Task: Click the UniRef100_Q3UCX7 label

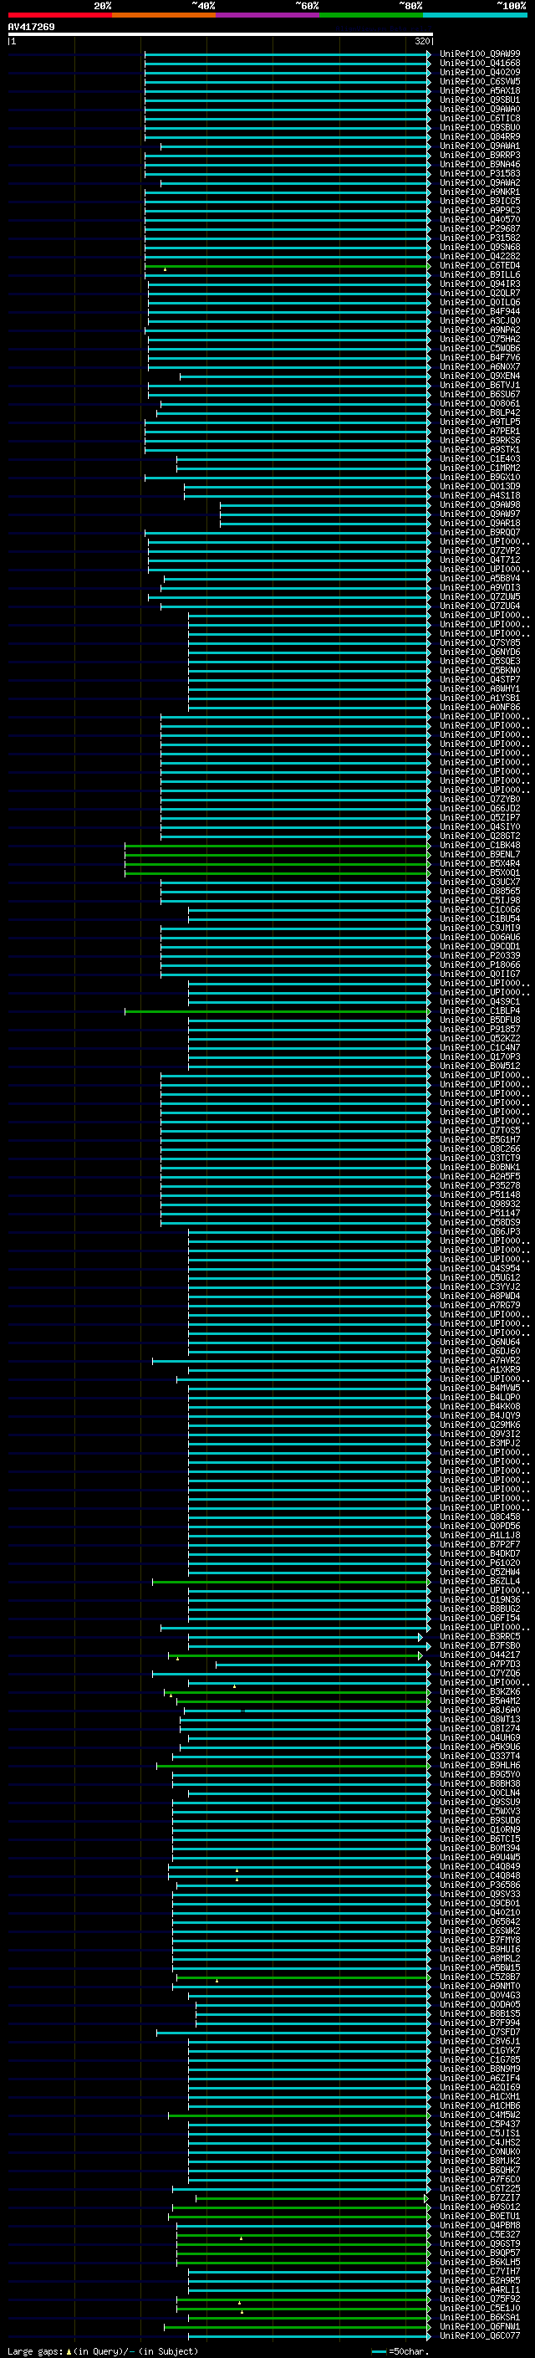Action: point(480,882)
